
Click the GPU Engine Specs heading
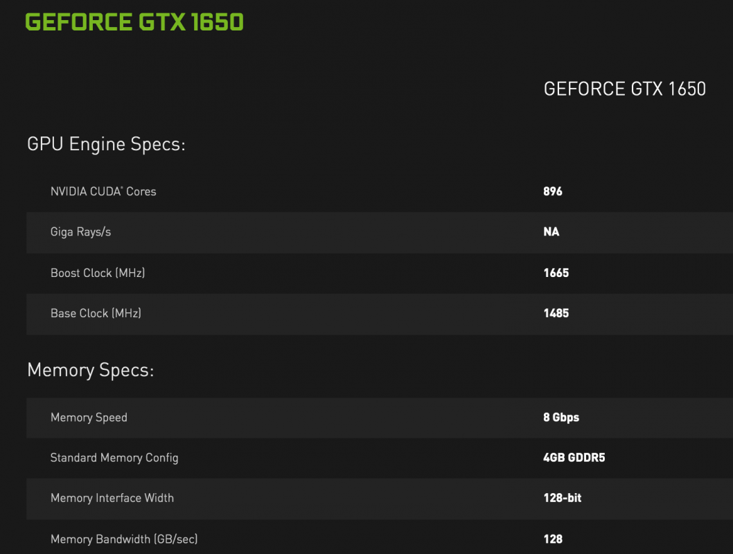(x=106, y=144)
